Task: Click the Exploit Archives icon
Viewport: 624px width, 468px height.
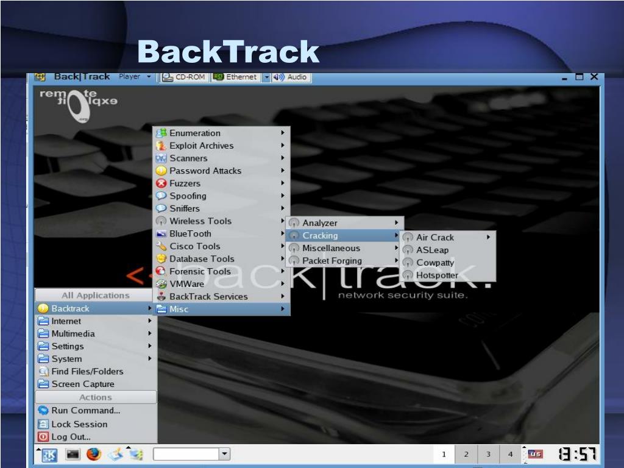Action: tap(161, 146)
